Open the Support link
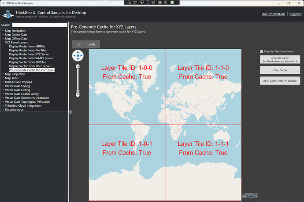304x202 pixels. click(296, 14)
